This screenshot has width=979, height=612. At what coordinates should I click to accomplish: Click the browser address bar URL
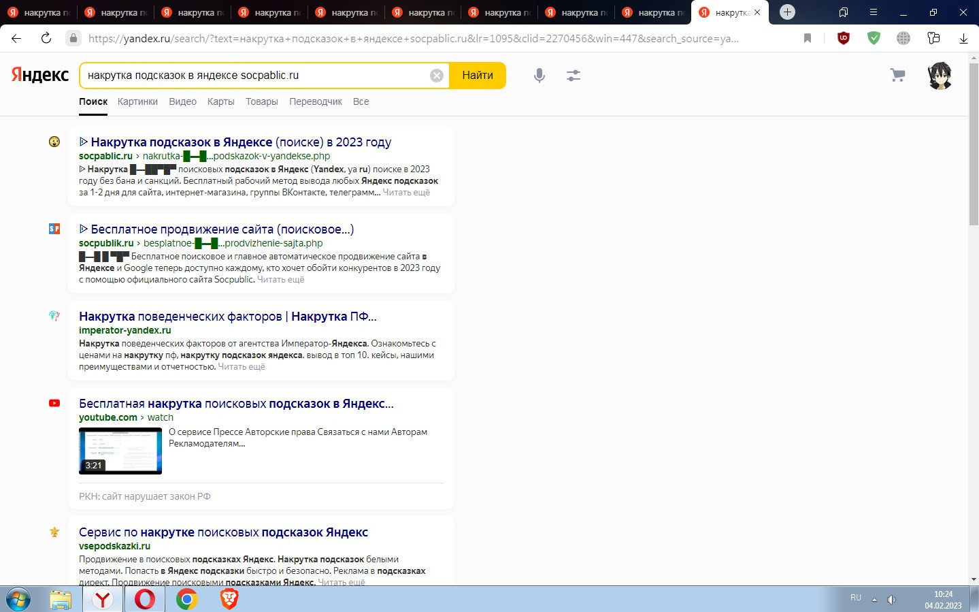414,38
